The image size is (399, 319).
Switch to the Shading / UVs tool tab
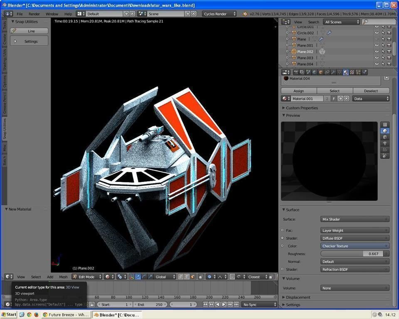coord(4,60)
